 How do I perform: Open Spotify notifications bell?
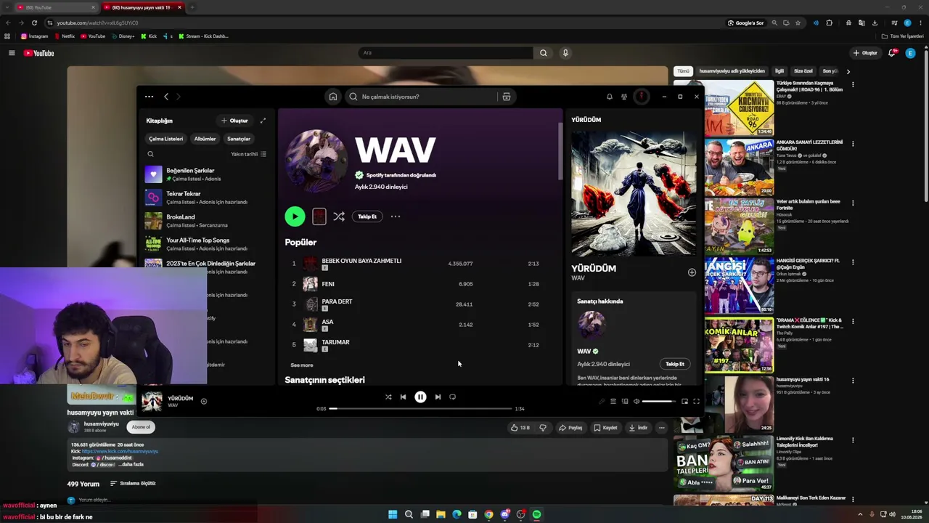pos(610,97)
